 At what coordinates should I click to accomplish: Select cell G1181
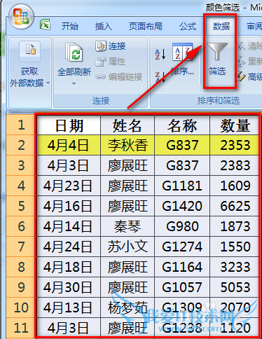coord(182,186)
